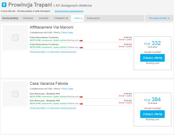This screenshot has width=174, height=135.
Task: Open the Casa Vacanza Fabiola placeholder photo
Action: point(15,94)
